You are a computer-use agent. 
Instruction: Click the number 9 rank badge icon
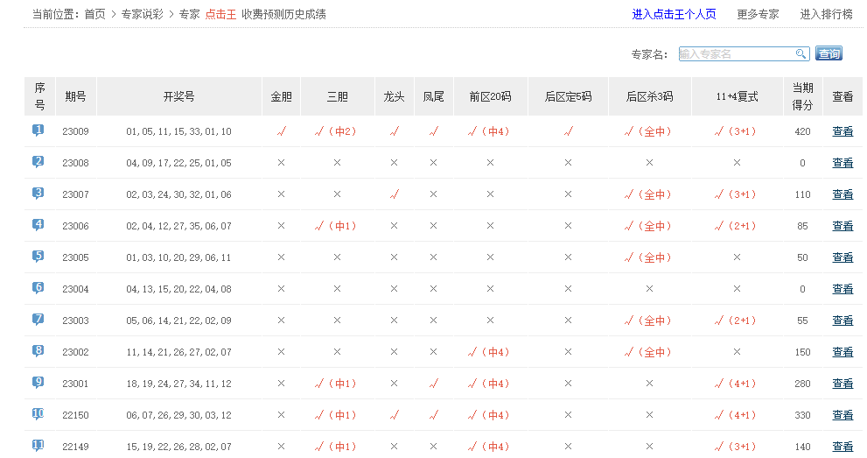pyautogui.click(x=38, y=383)
